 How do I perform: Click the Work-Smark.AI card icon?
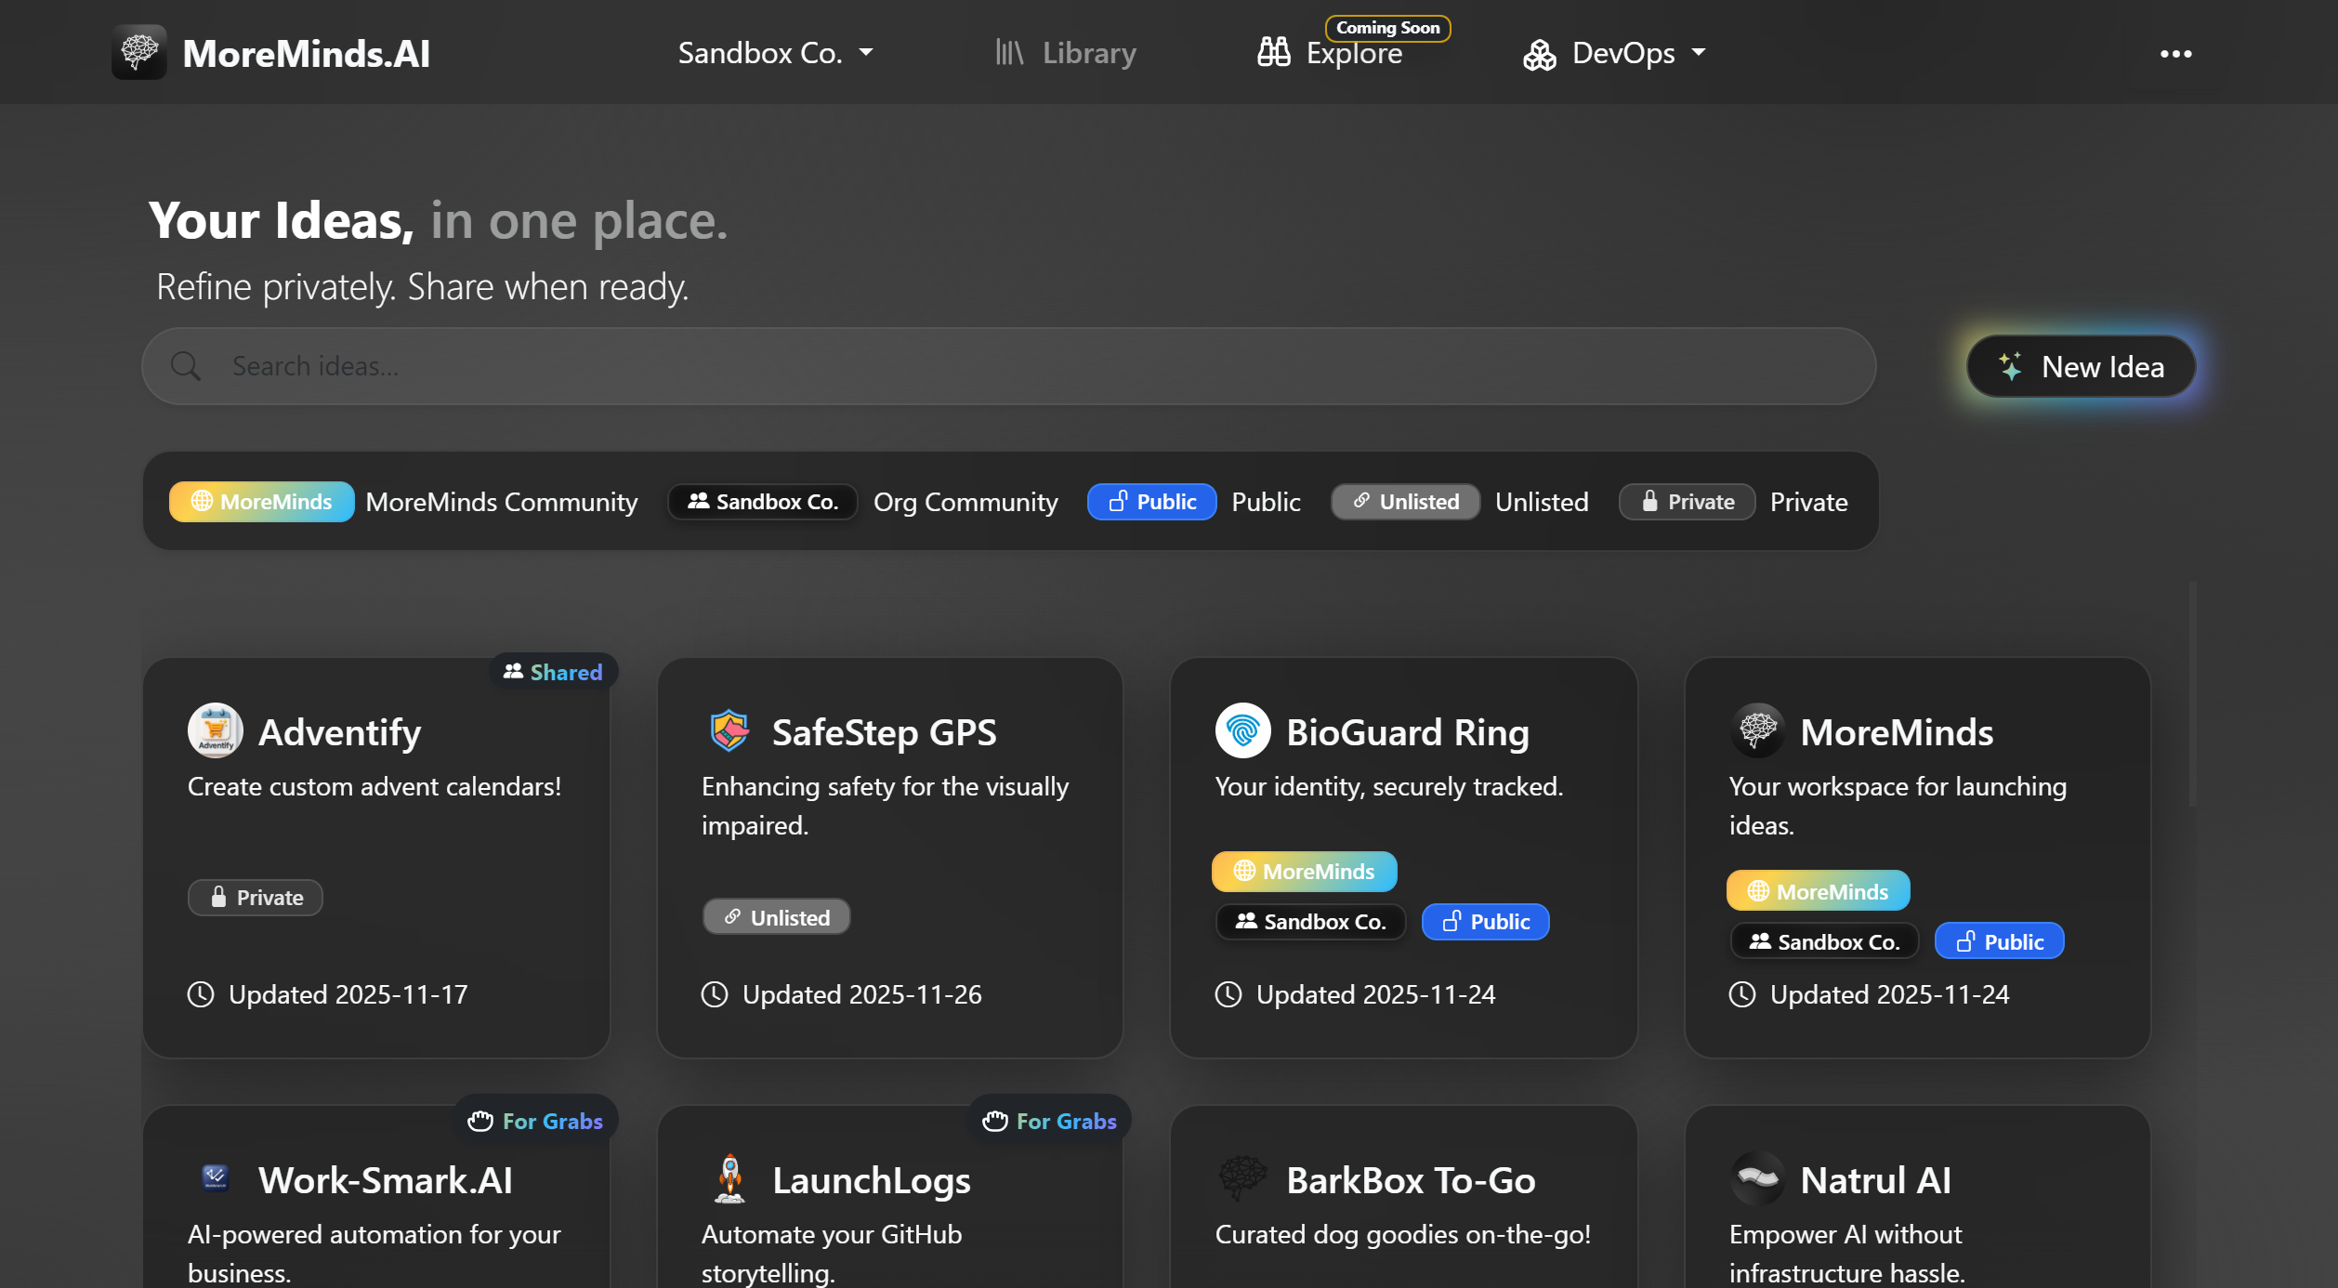coord(216,1178)
